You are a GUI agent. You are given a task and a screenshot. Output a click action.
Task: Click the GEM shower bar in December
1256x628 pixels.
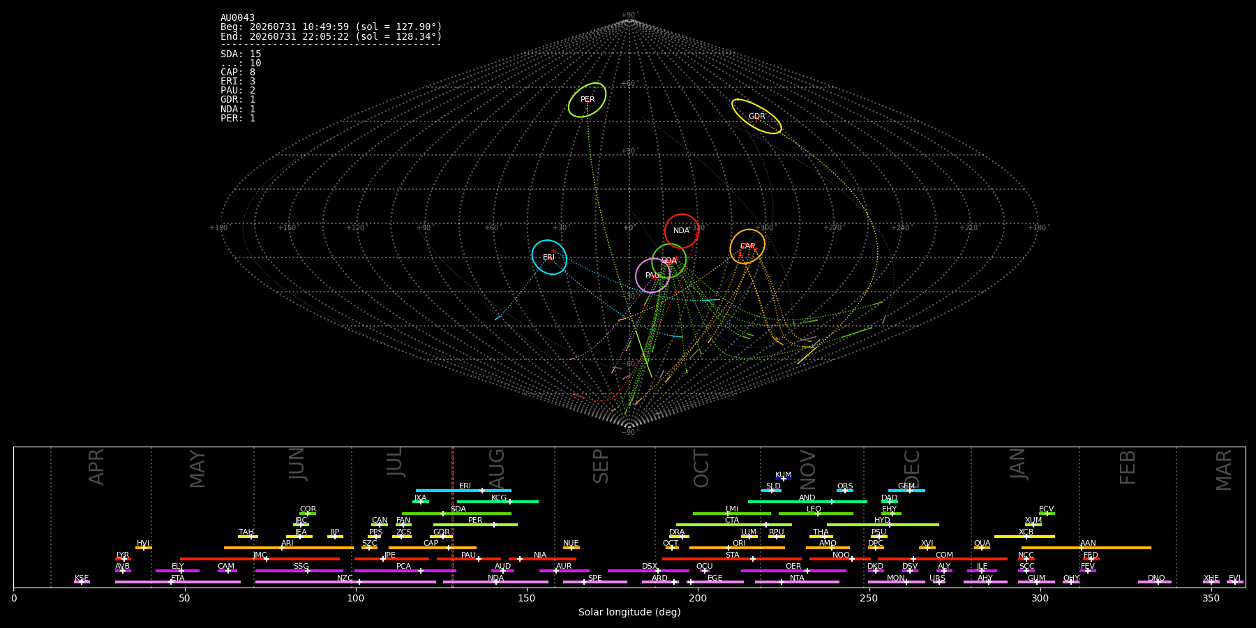point(906,491)
